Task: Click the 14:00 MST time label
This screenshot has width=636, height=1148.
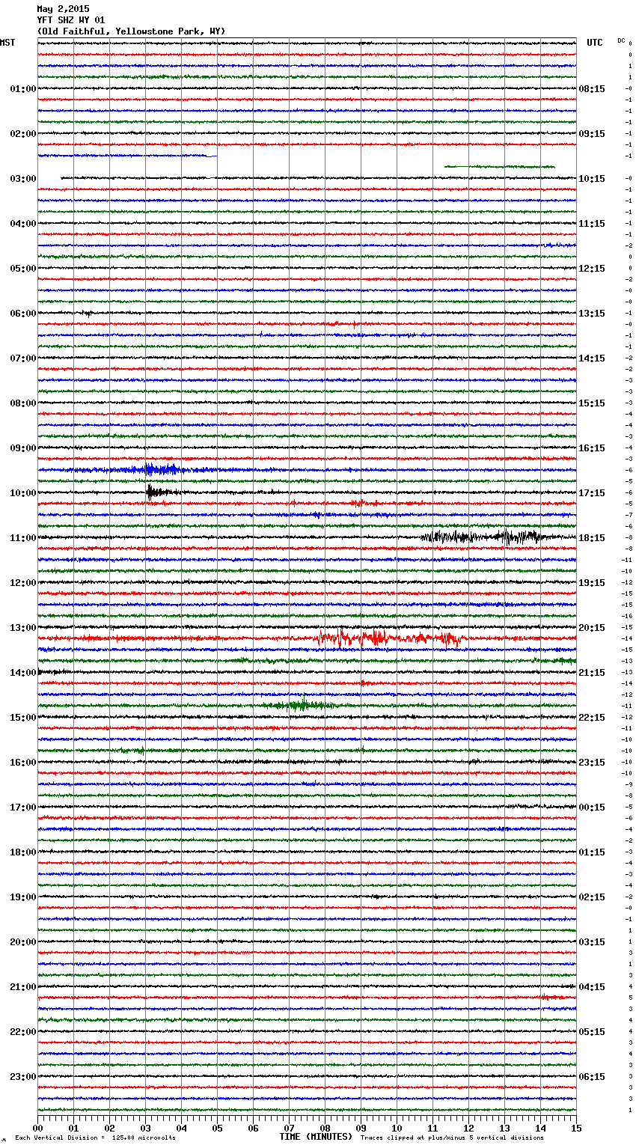Action: click(23, 673)
